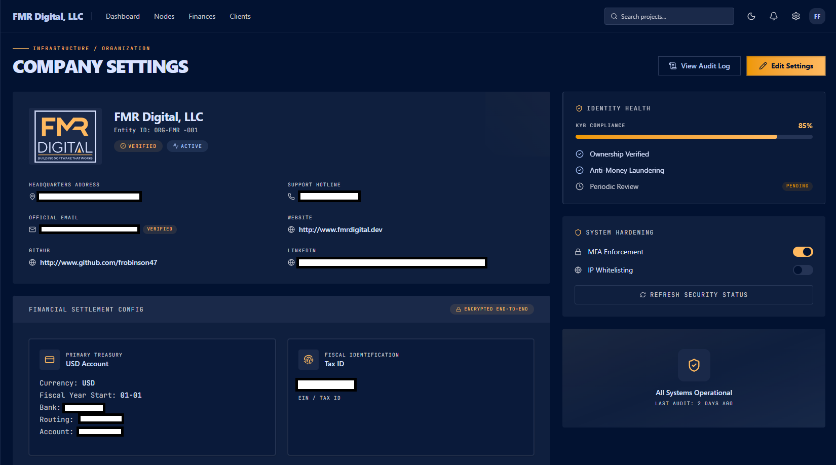Click the shield icon above All Systems Operational
Viewport: 836px width, 465px height.
point(694,365)
